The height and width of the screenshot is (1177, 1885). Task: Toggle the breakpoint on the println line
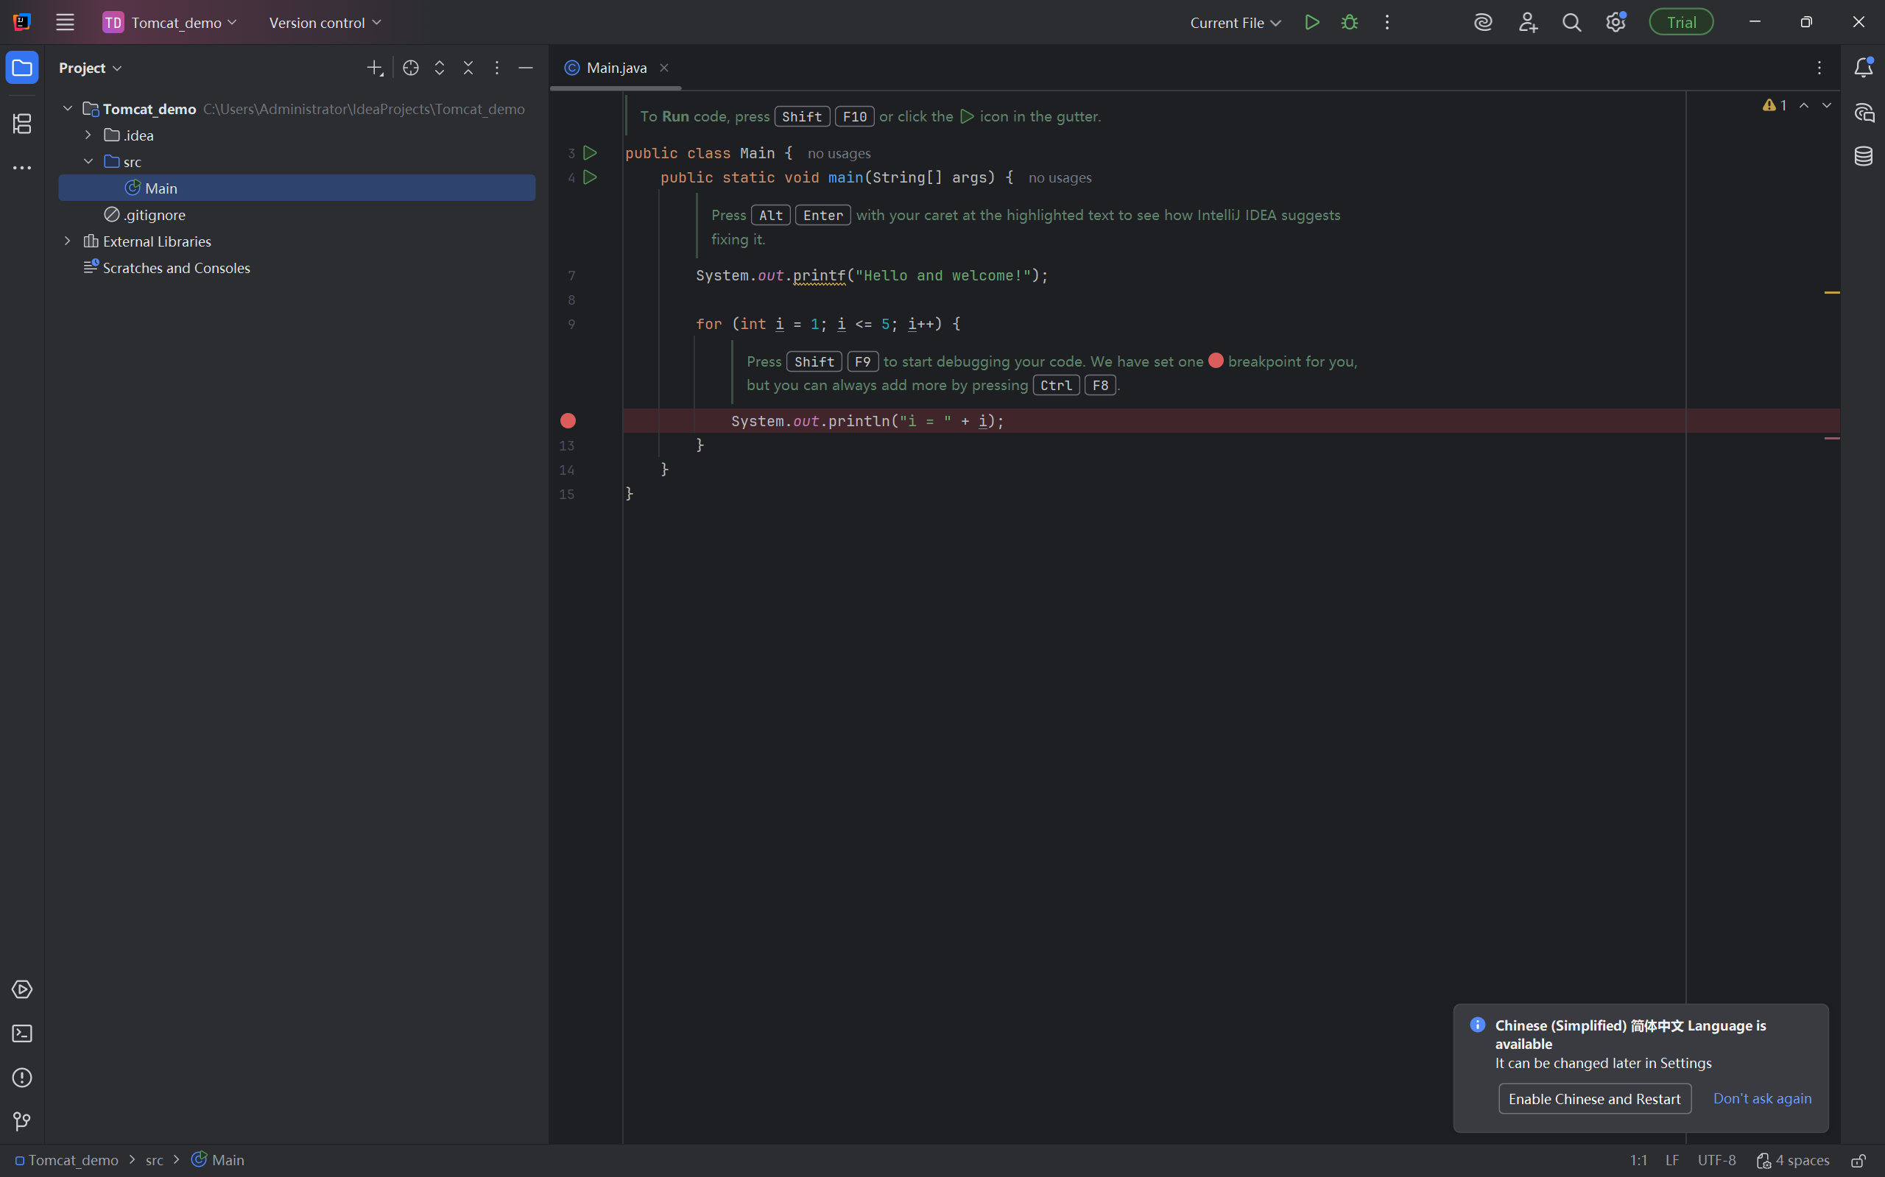pos(568,421)
